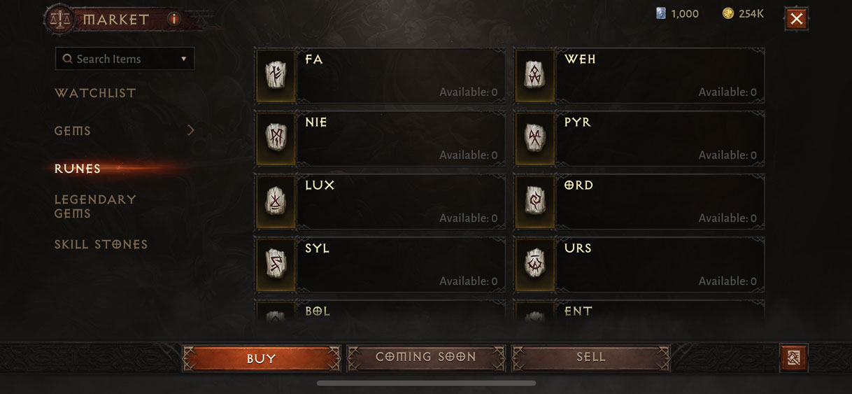Click the bottom-right market history icon
The width and height of the screenshot is (852, 394).
tap(794, 358)
